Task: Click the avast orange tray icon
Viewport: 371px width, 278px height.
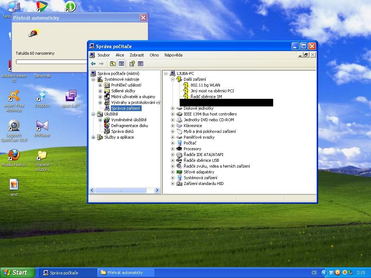Action: tap(338, 273)
